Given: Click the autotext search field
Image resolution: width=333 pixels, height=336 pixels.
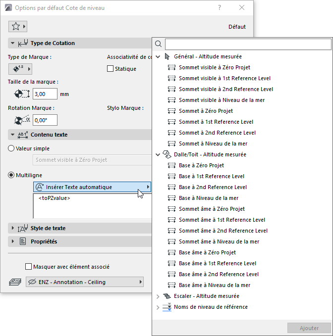Looking at the screenshot, I should pos(248,44).
